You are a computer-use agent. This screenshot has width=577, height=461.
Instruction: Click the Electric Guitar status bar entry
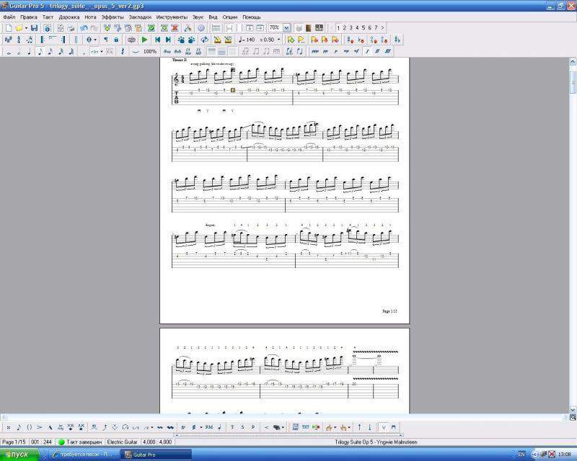point(122,442)
